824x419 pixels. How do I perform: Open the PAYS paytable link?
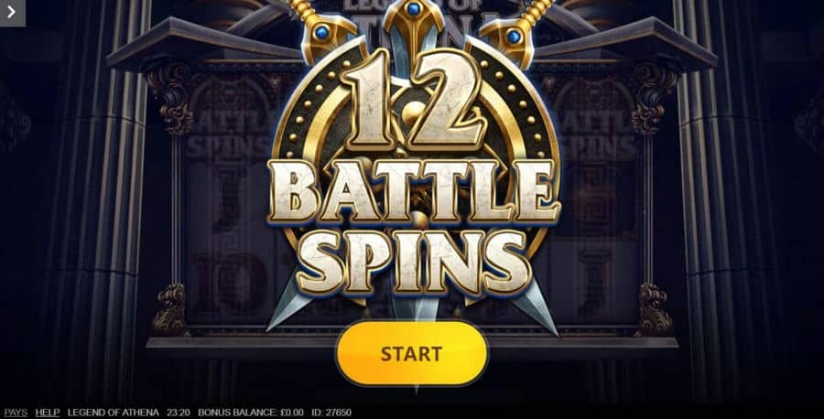[16, 413]
